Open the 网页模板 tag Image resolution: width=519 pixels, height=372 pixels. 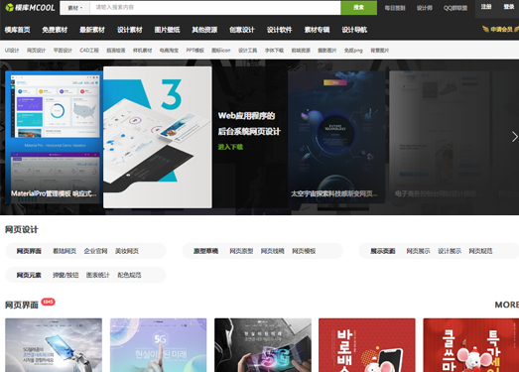(304, 251)
